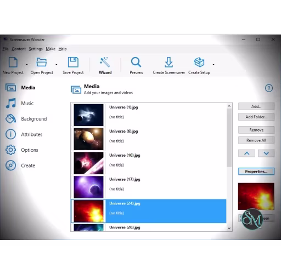The image size is (281, 274).
Task: Click the 'Universe (26).jpg' file name
Action: 125,227
